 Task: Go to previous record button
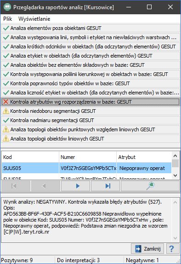coord(45,186)
